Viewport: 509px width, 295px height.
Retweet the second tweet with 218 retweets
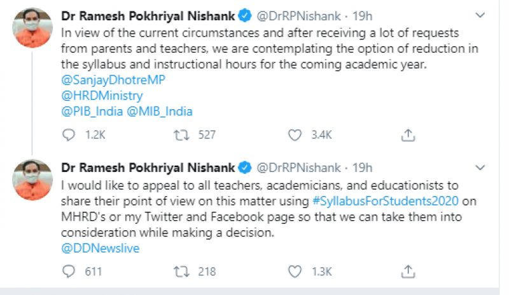[181, 272]
